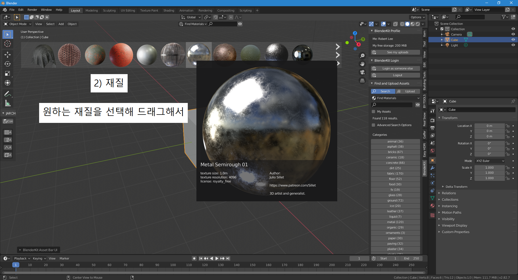Check Advanced Search Options

click(373, 125)
